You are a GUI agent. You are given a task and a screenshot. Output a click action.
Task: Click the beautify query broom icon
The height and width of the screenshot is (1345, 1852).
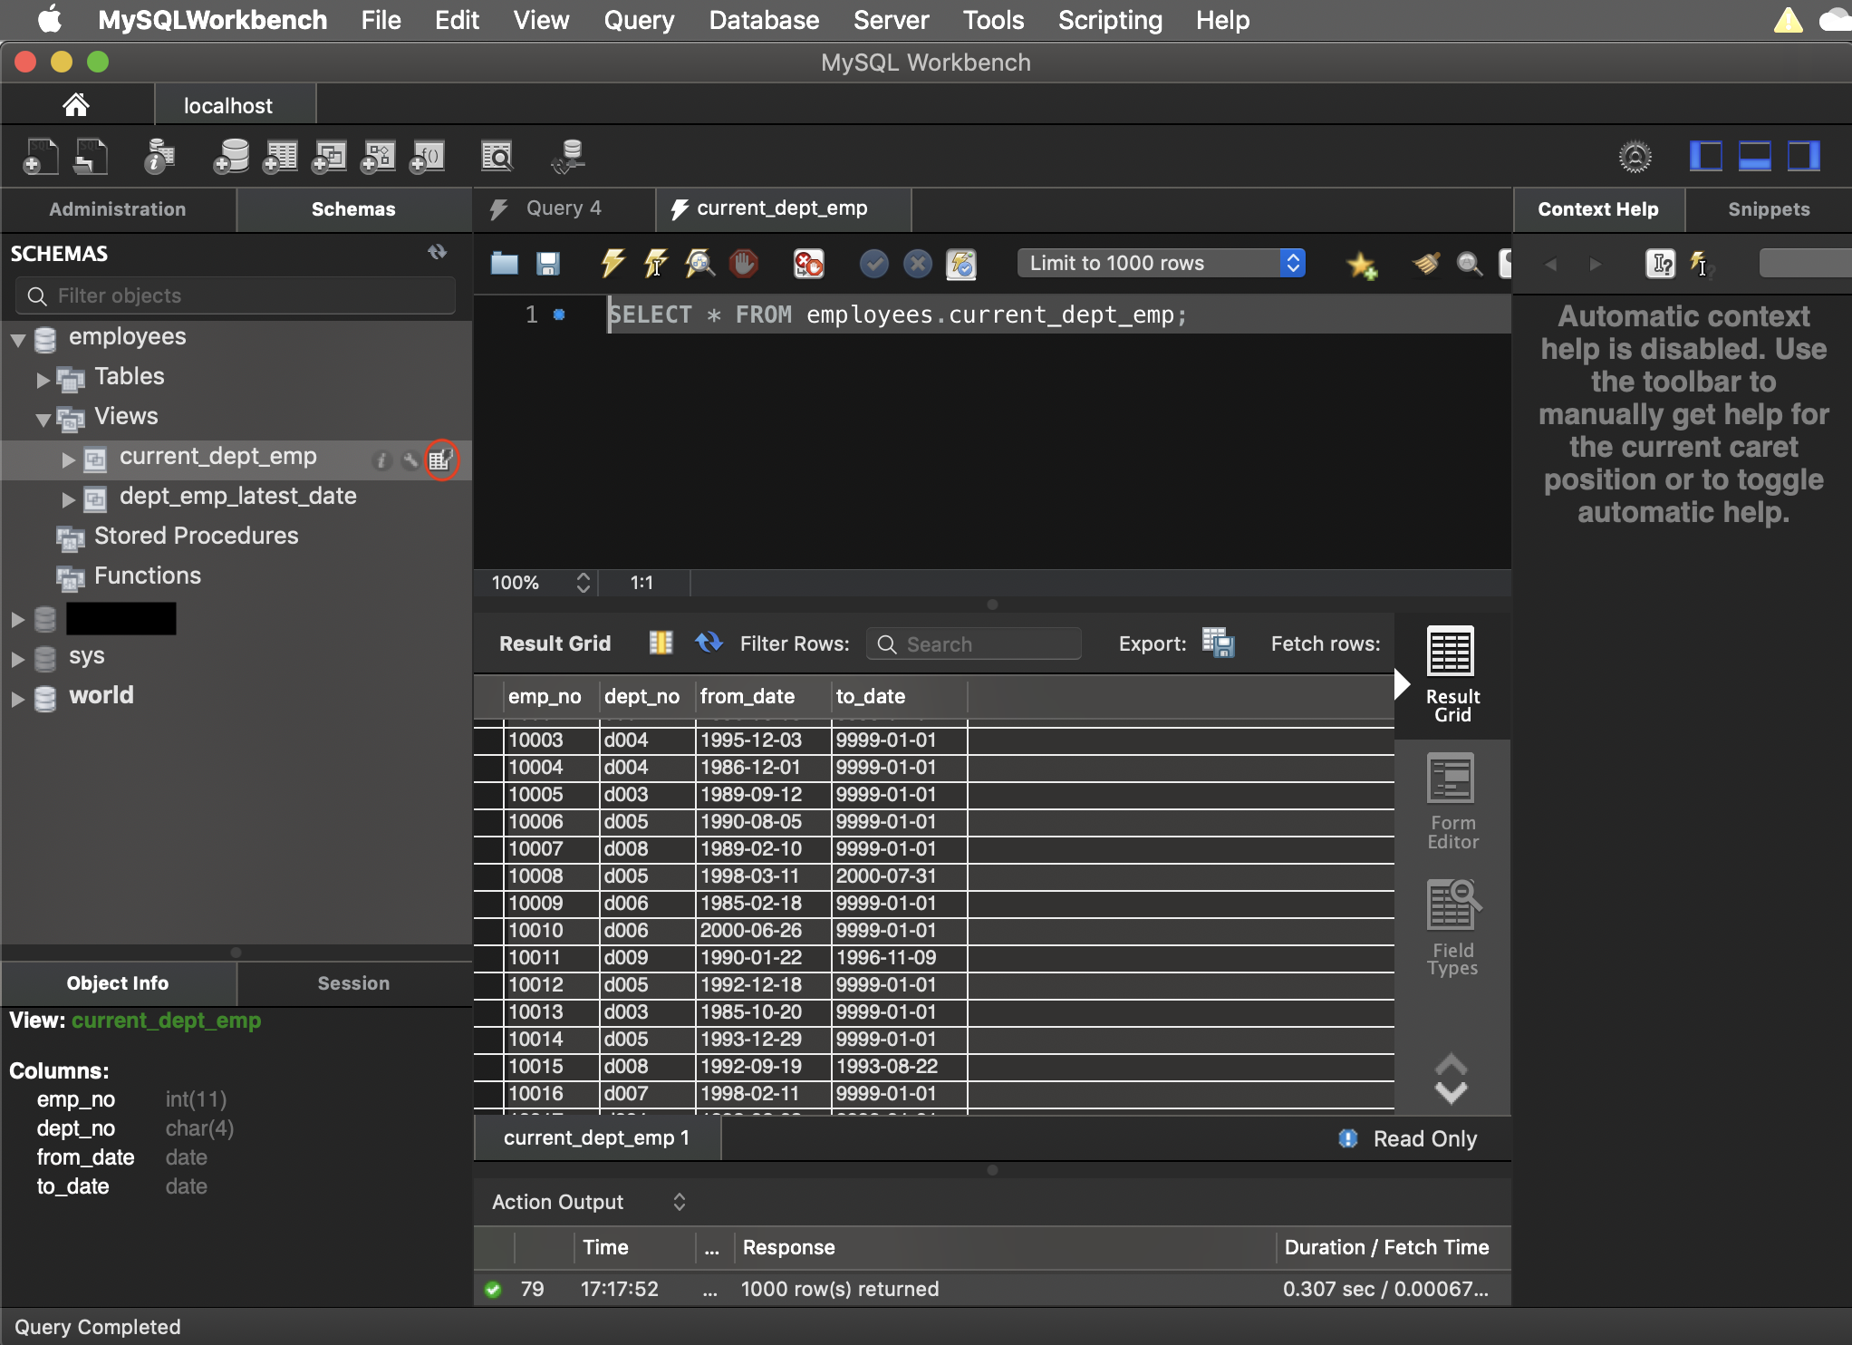coord(1425,264)
